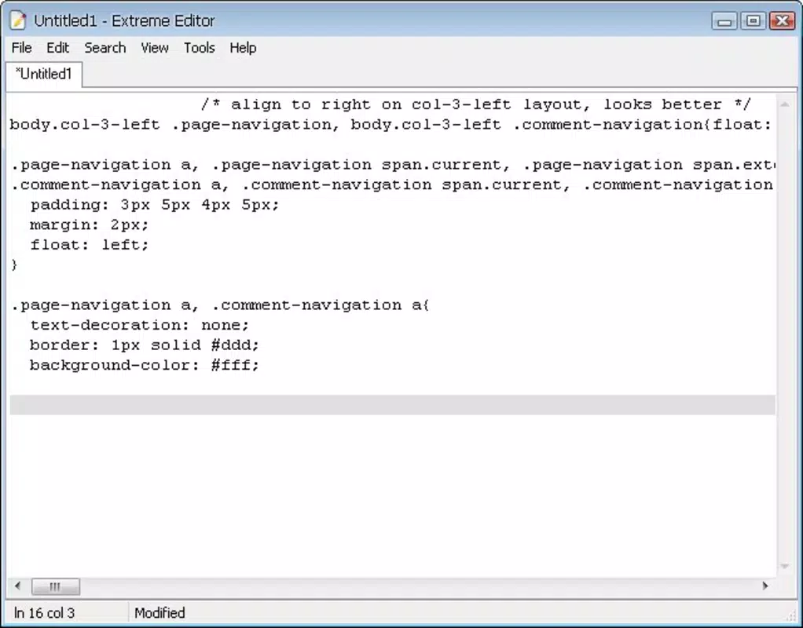Viewport: 803px width, 628px height.
Task: Click the horizontal scrollbar thumb
Action: point(55,586)
